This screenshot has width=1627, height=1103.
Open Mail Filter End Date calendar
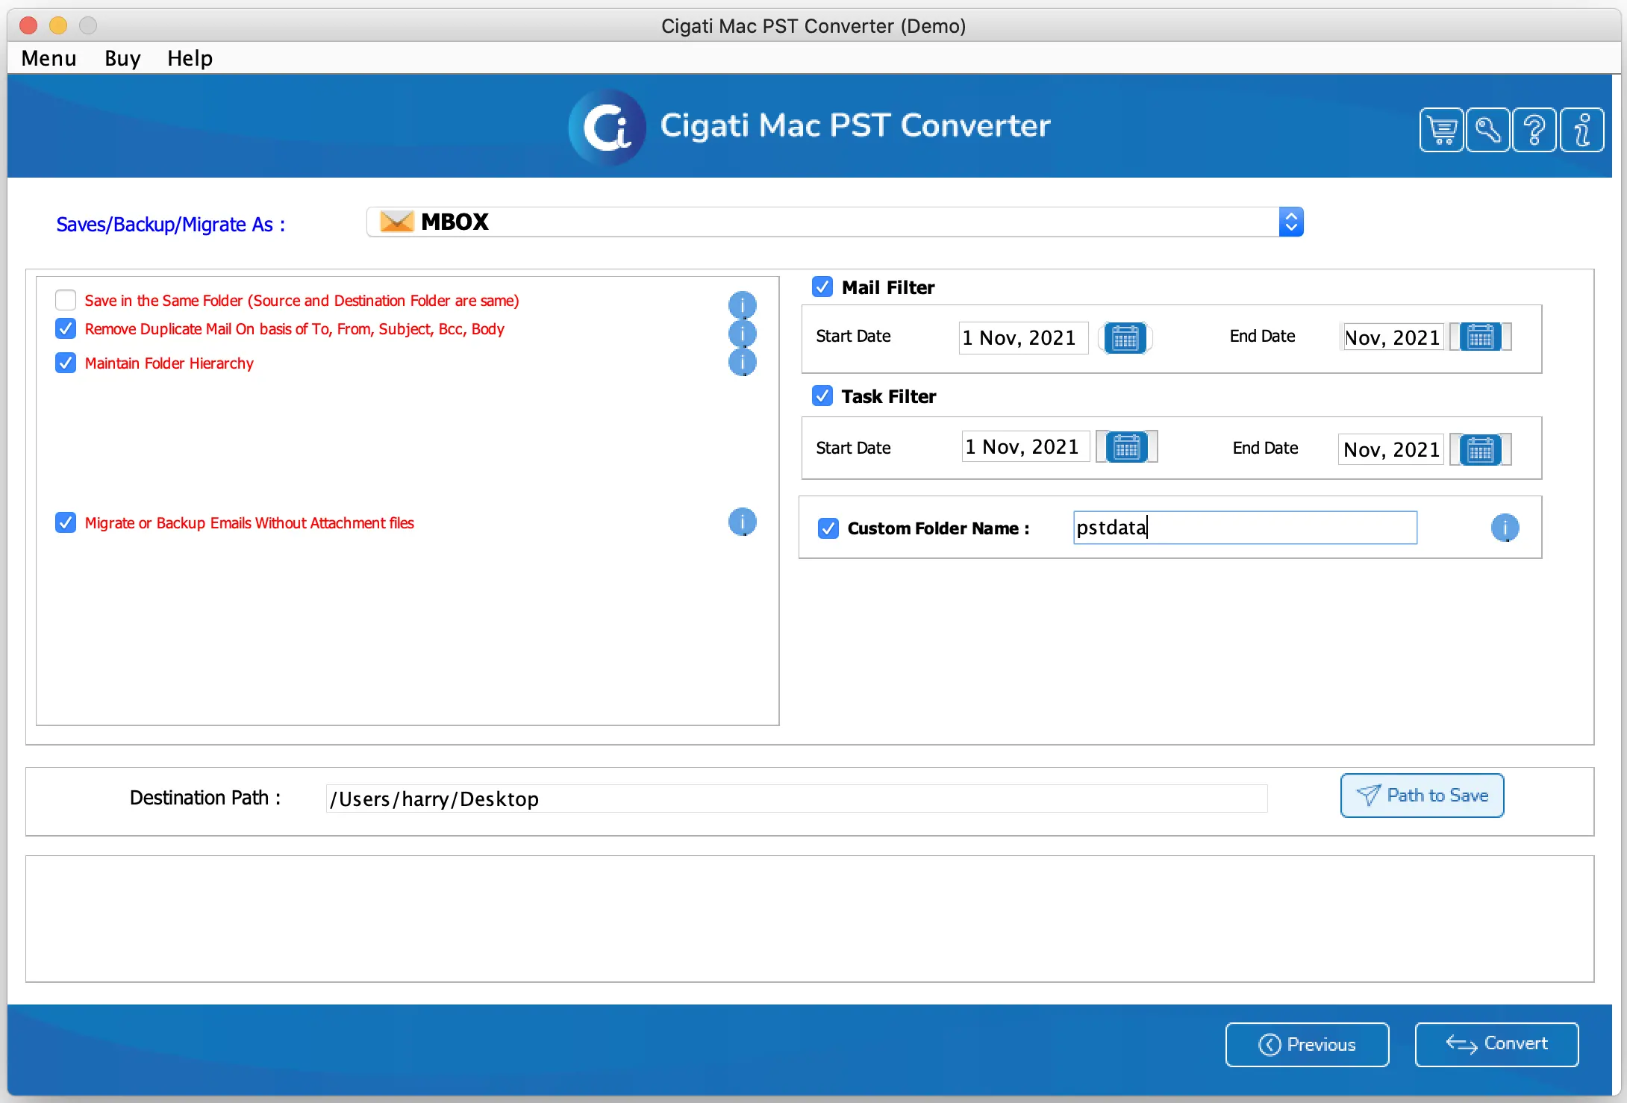(1480, 337)
